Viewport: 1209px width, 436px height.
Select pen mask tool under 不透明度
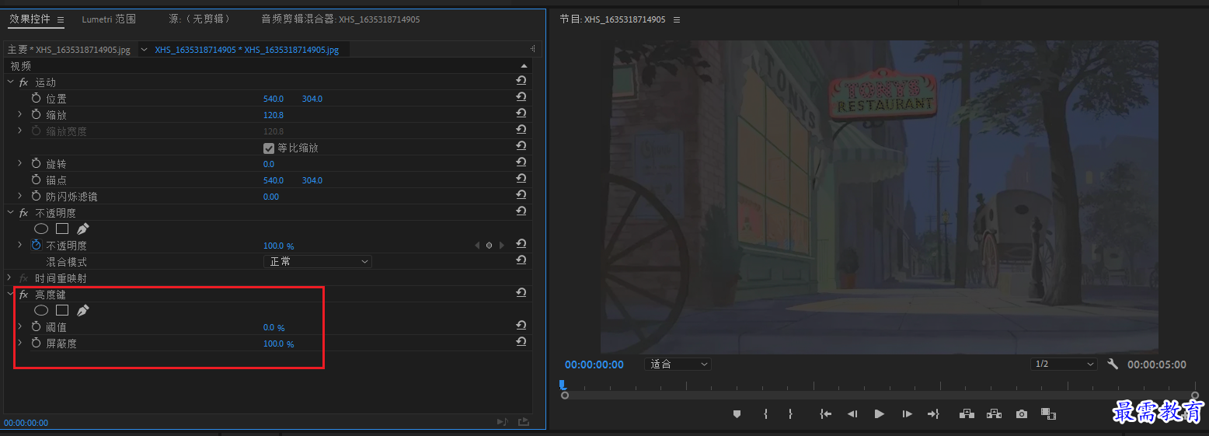[x=83, y=228]
